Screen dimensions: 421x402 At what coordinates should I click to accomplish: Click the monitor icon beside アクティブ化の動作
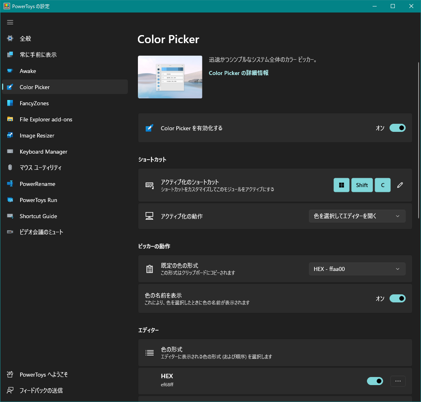pyautogui.click(x=149, y=216)
